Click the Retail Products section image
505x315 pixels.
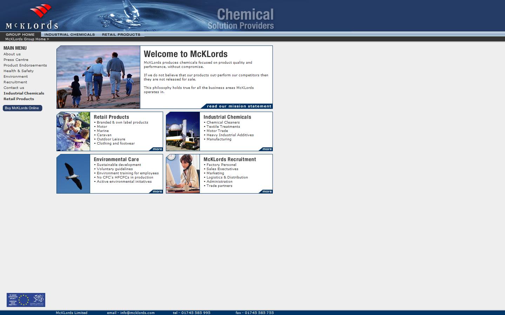[73, 131]
